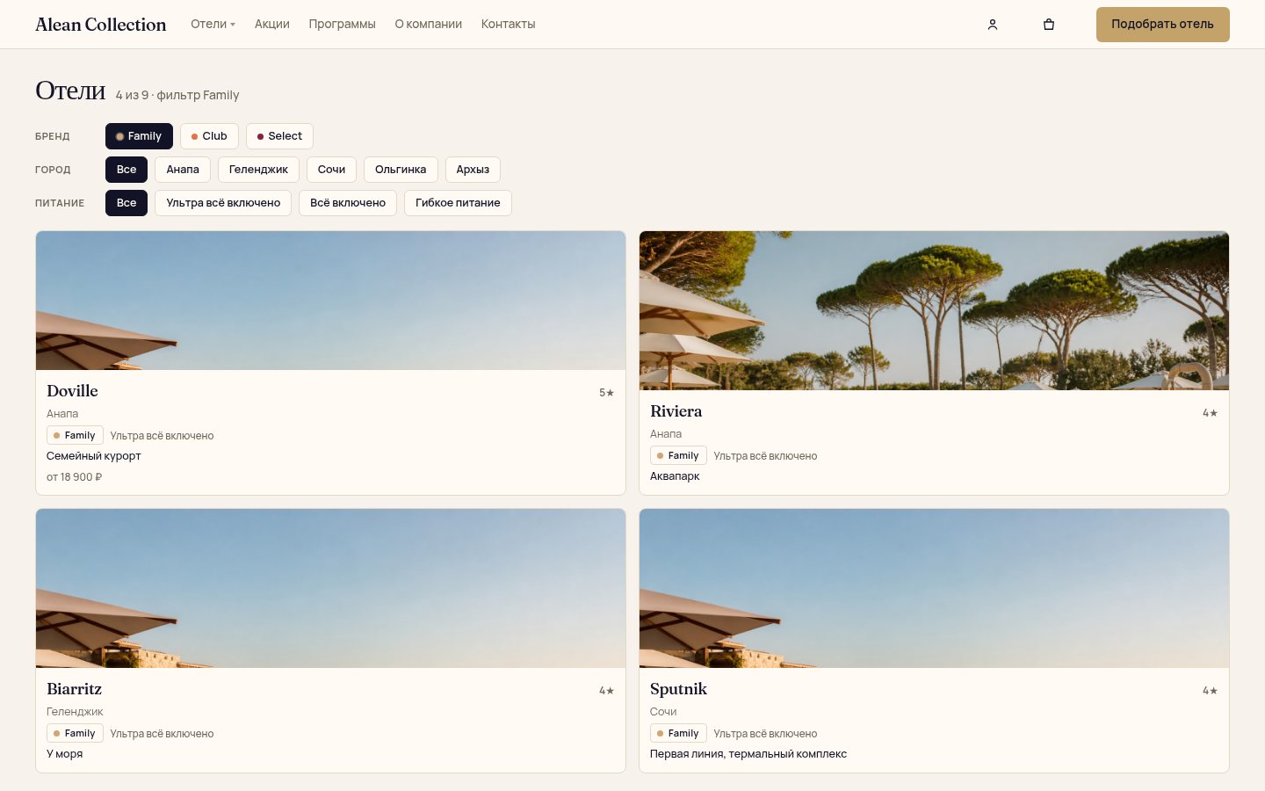1265x791 pixels.
Task: Choose Всё включено meal filter
Action: [x=348, y=203]
